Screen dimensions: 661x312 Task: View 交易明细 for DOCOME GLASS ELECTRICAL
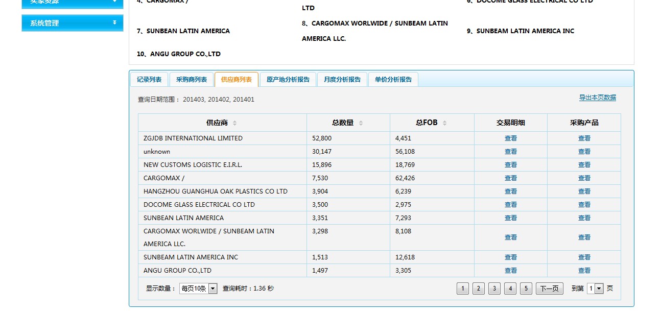coord(511,205)
